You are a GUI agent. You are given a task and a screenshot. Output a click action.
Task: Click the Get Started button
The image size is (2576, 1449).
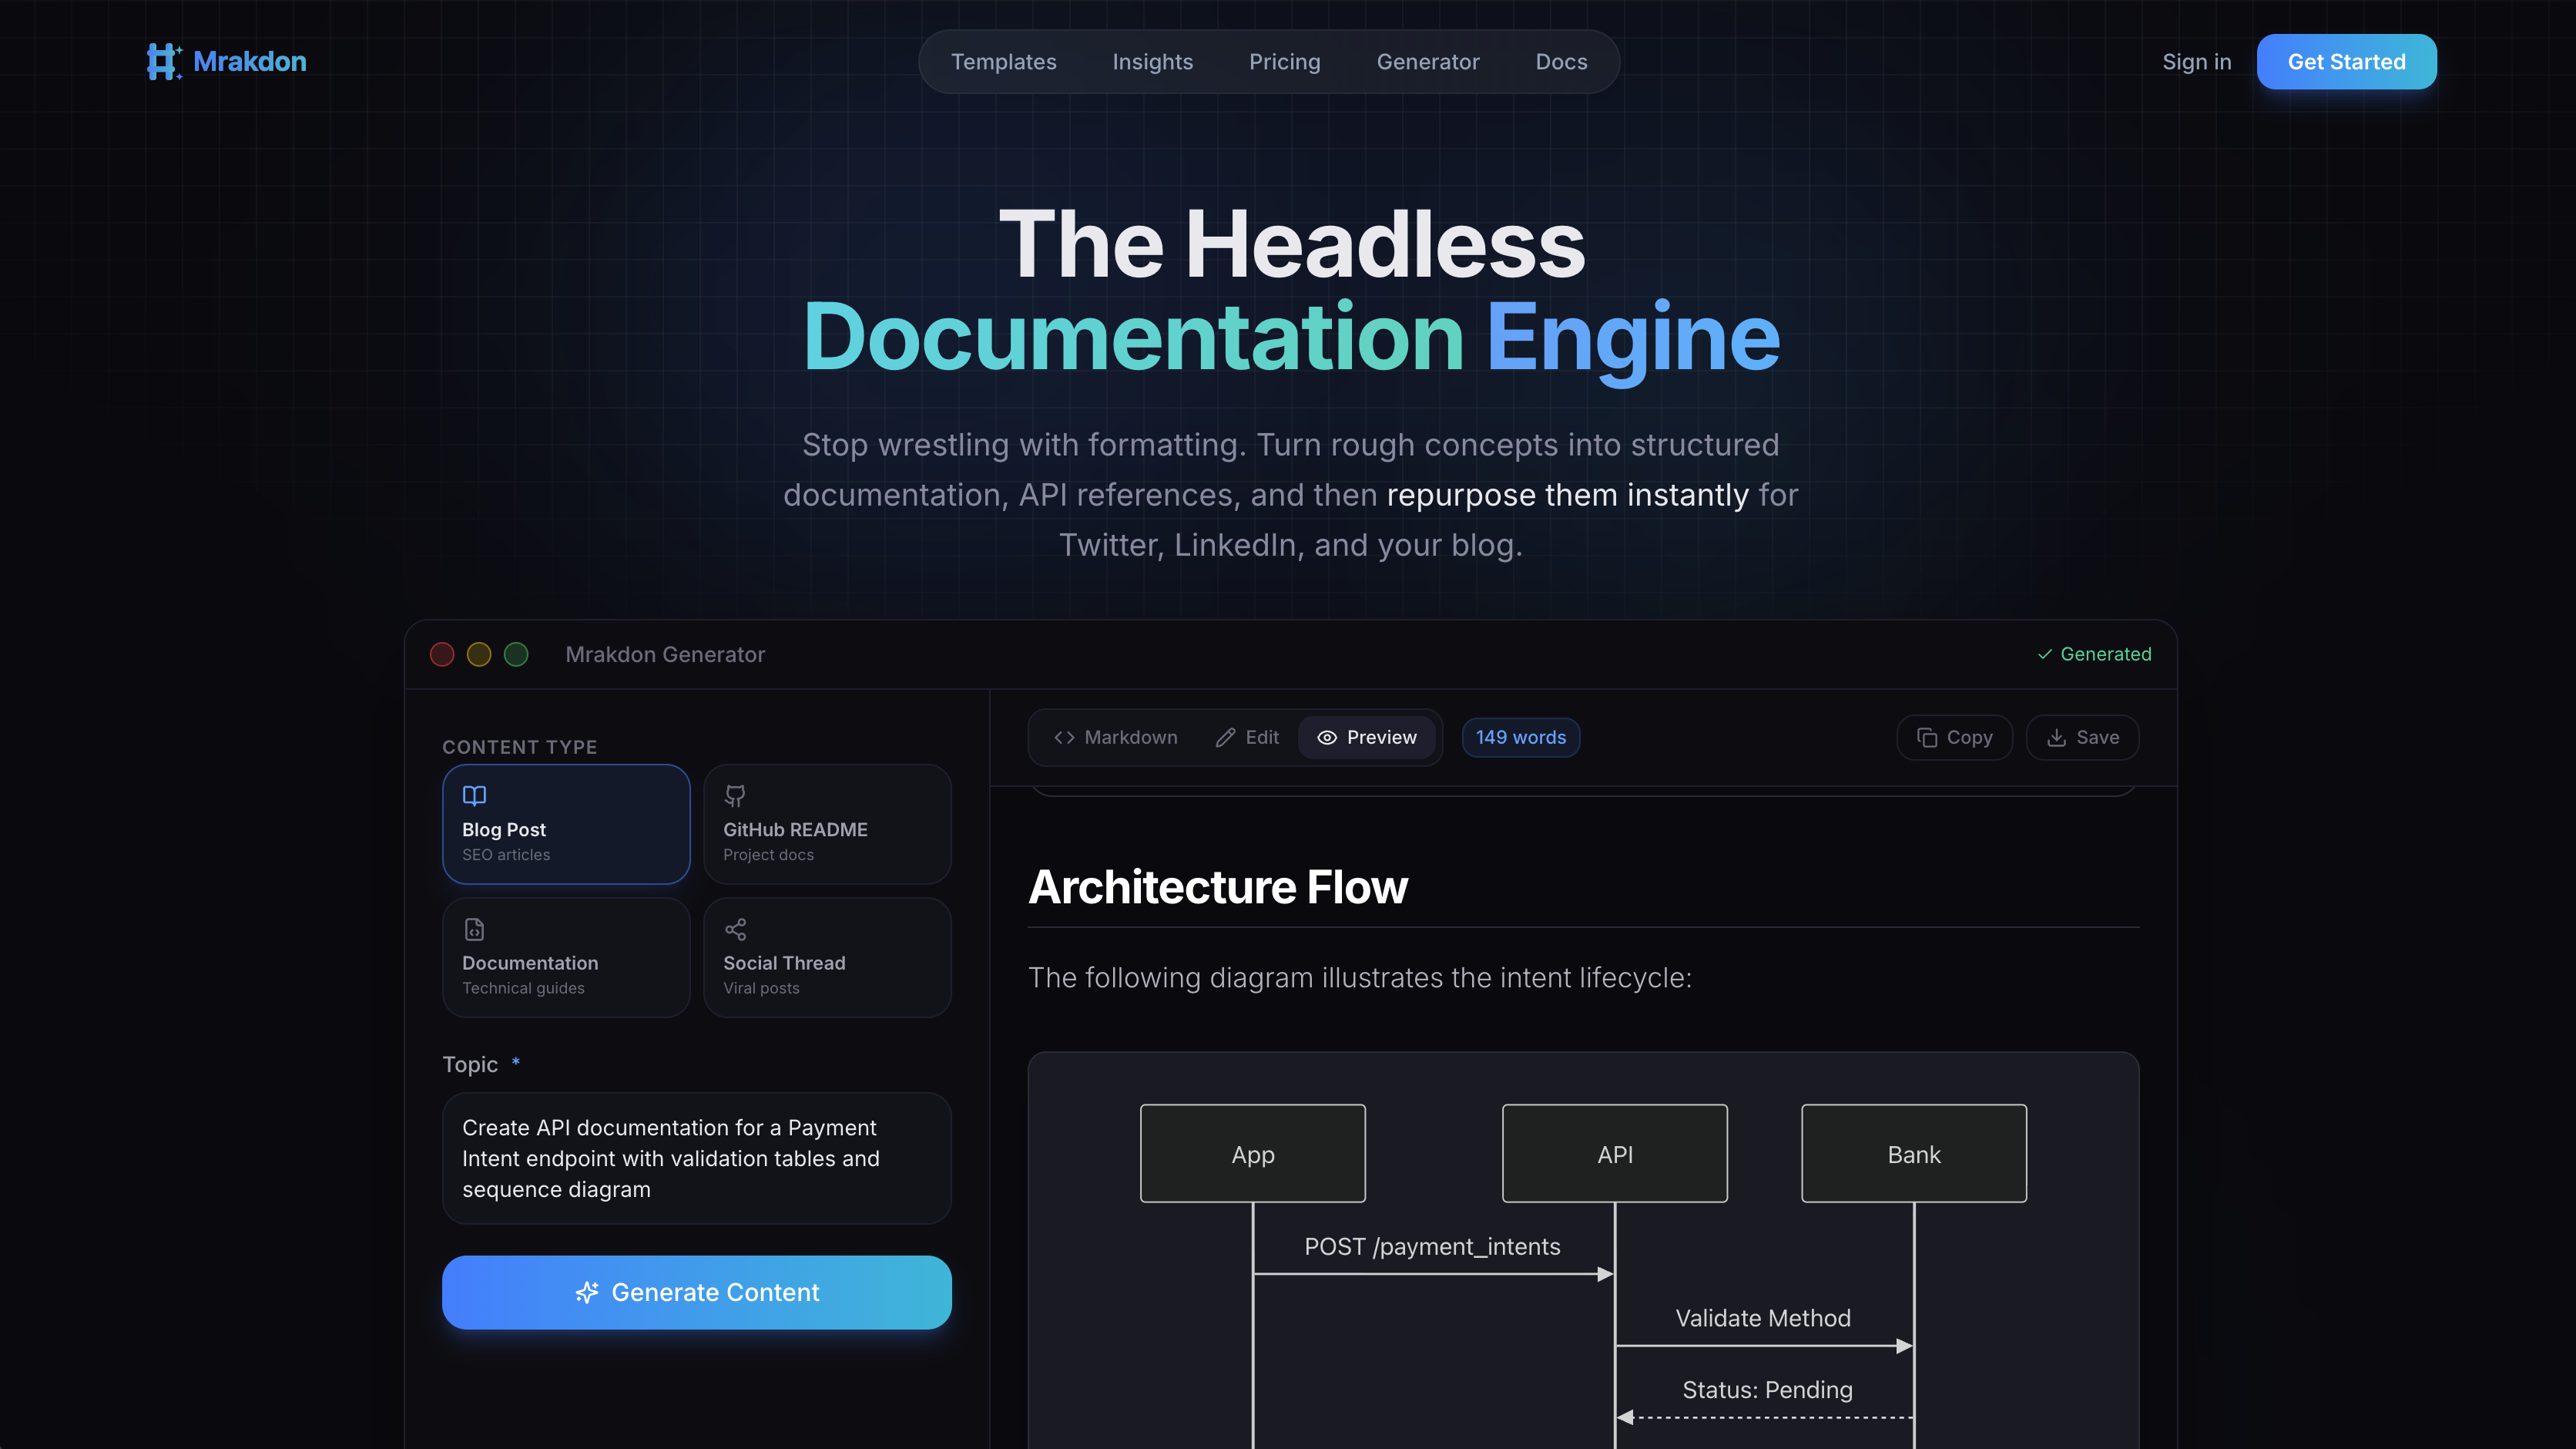[x=2346, y=62]
